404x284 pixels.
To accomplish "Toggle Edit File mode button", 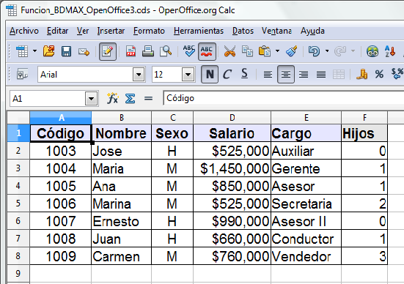I will pos(108,51).
